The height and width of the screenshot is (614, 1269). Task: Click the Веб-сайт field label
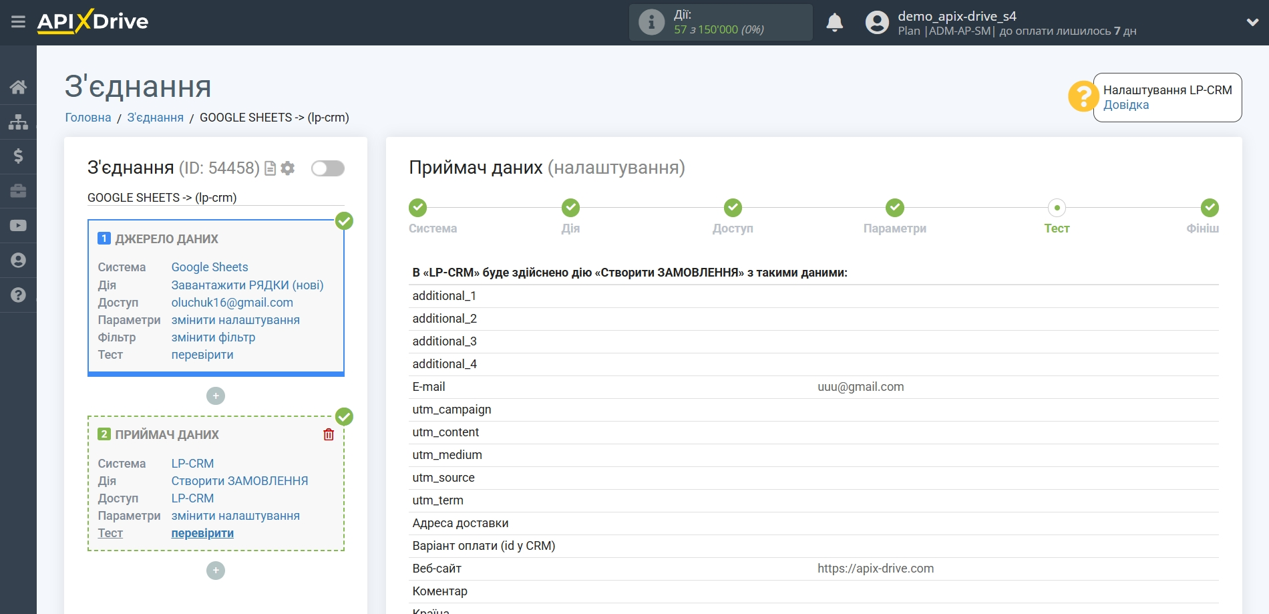click(x=437, y=569)
